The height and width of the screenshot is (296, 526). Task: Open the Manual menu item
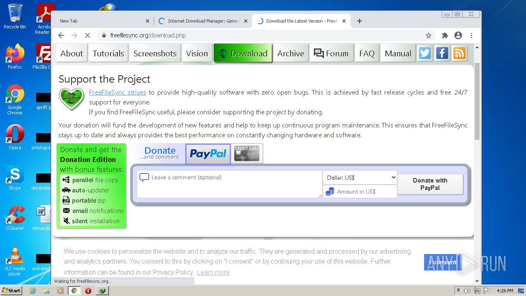click(x=398, y=53)
